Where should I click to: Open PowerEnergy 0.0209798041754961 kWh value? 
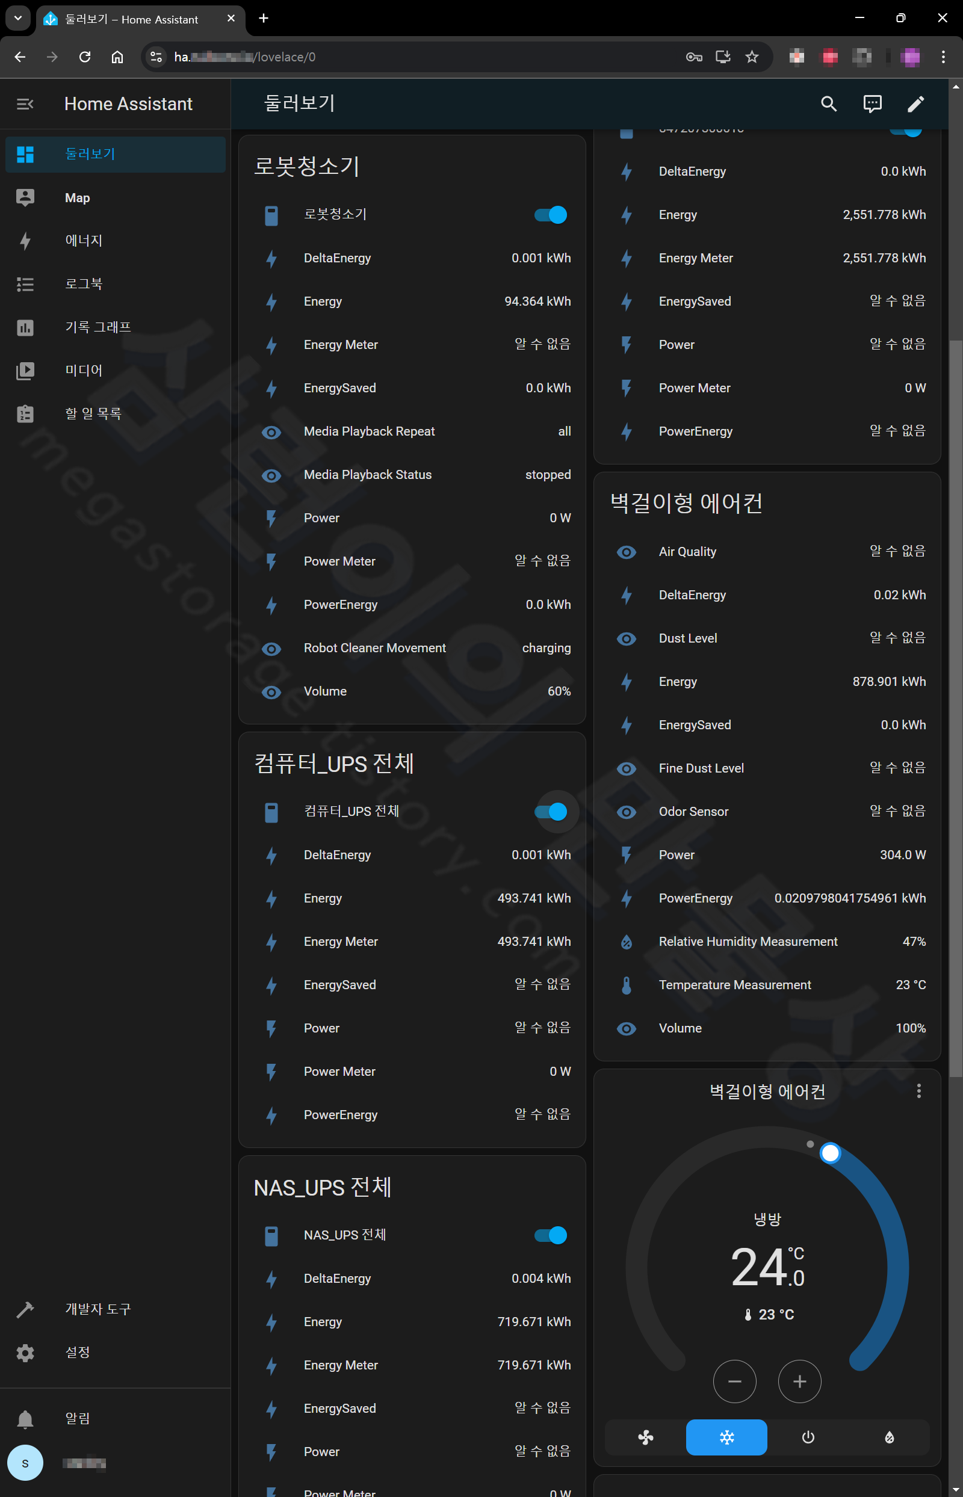point(850,898)
